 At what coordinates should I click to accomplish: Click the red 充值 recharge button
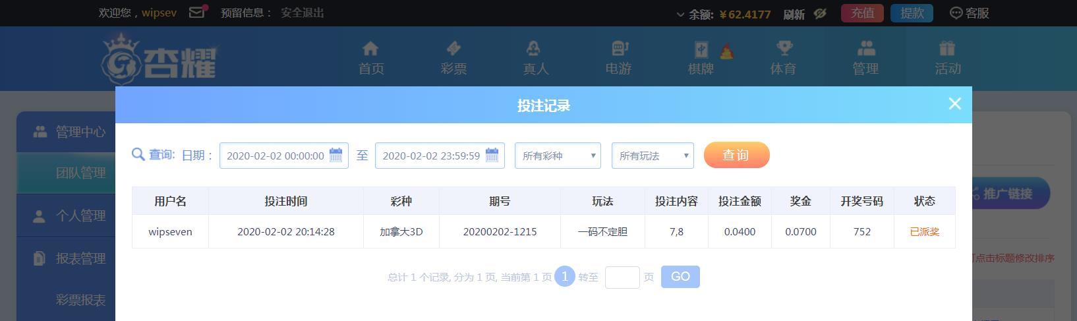[x=862, y=13]
